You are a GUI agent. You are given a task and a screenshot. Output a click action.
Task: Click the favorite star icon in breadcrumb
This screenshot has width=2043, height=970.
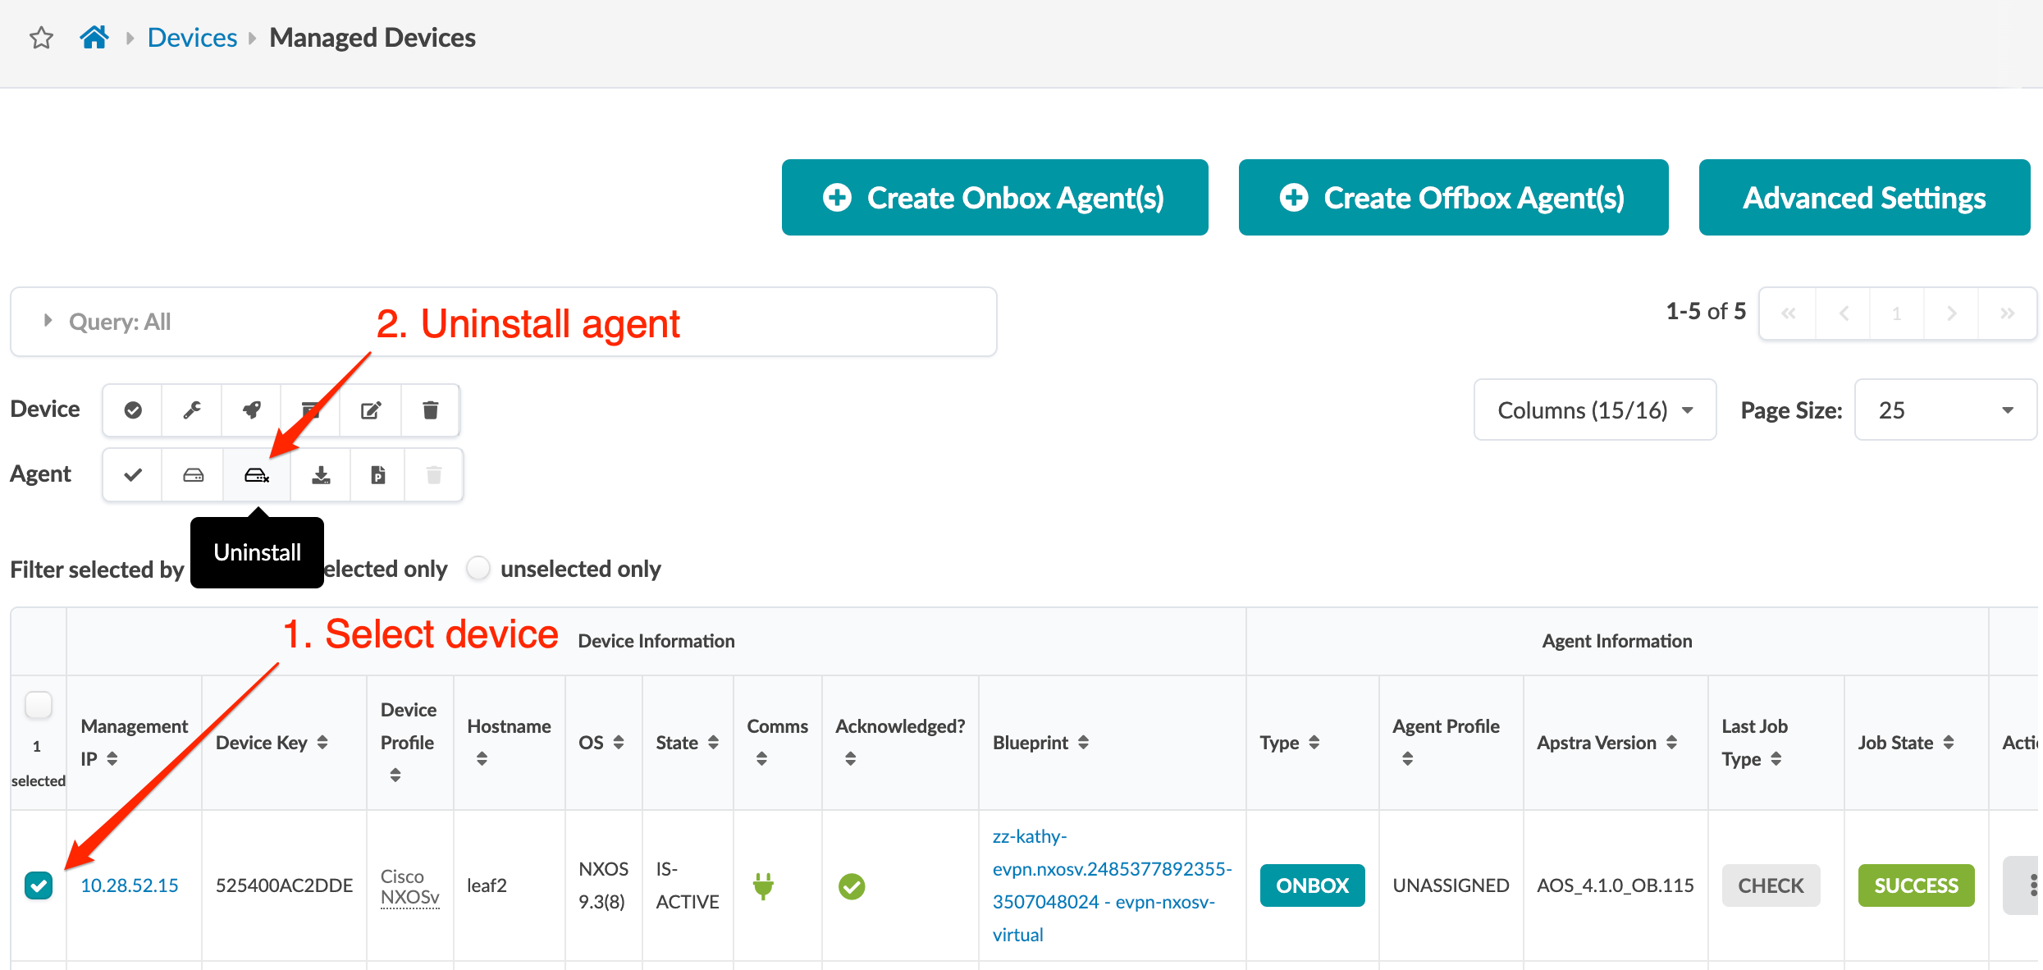coord(41,38)
